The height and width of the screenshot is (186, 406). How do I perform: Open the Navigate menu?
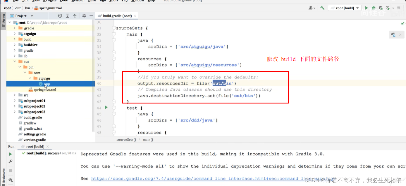point(49,1)
